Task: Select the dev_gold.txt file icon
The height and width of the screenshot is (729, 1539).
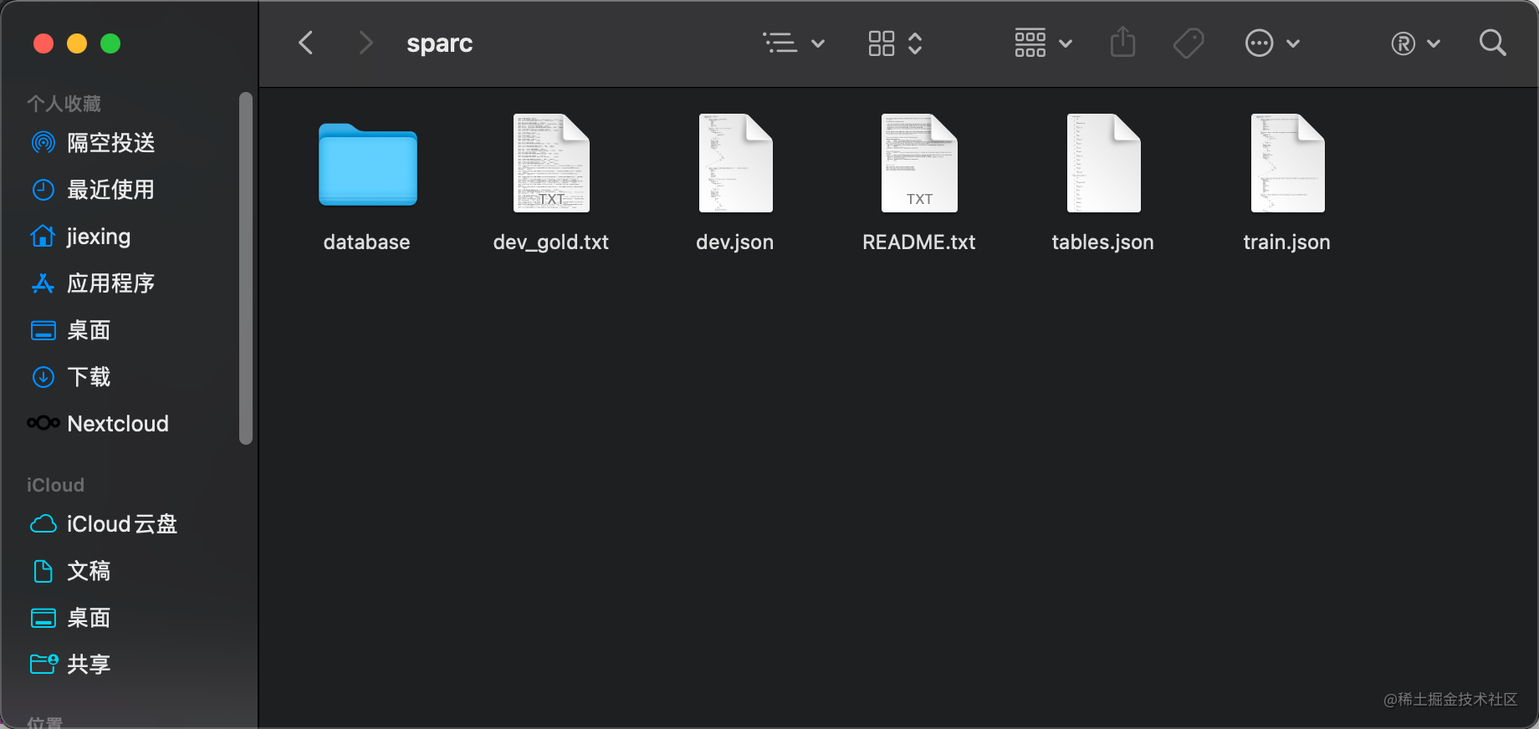Action: (551, 163)
